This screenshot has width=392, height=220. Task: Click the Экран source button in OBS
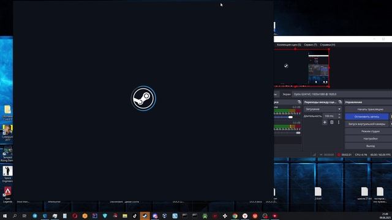pyautogui.click(x=287, y=94)
